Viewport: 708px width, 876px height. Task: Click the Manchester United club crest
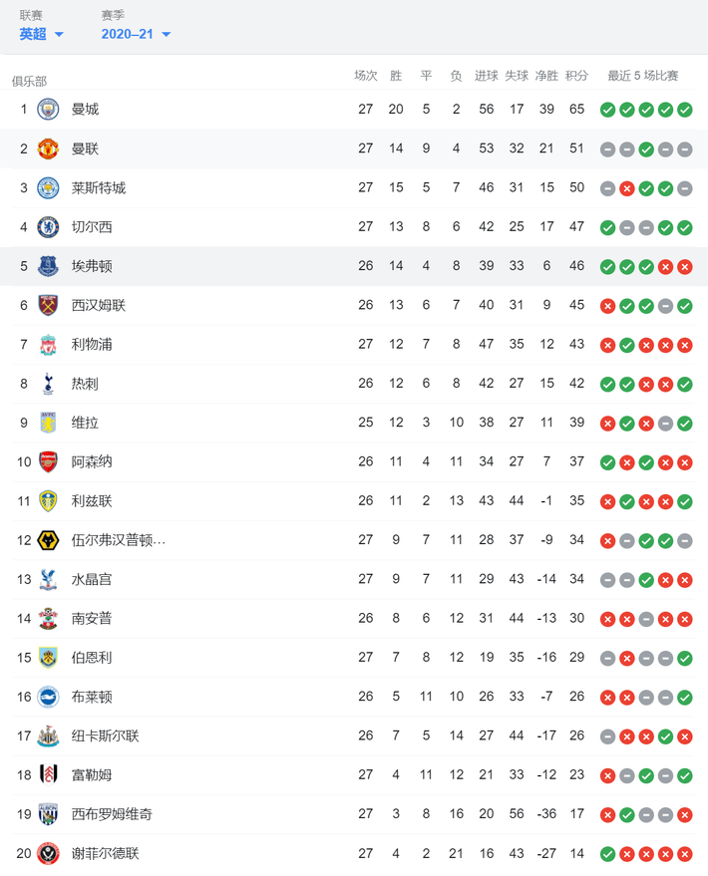(48, 148)
